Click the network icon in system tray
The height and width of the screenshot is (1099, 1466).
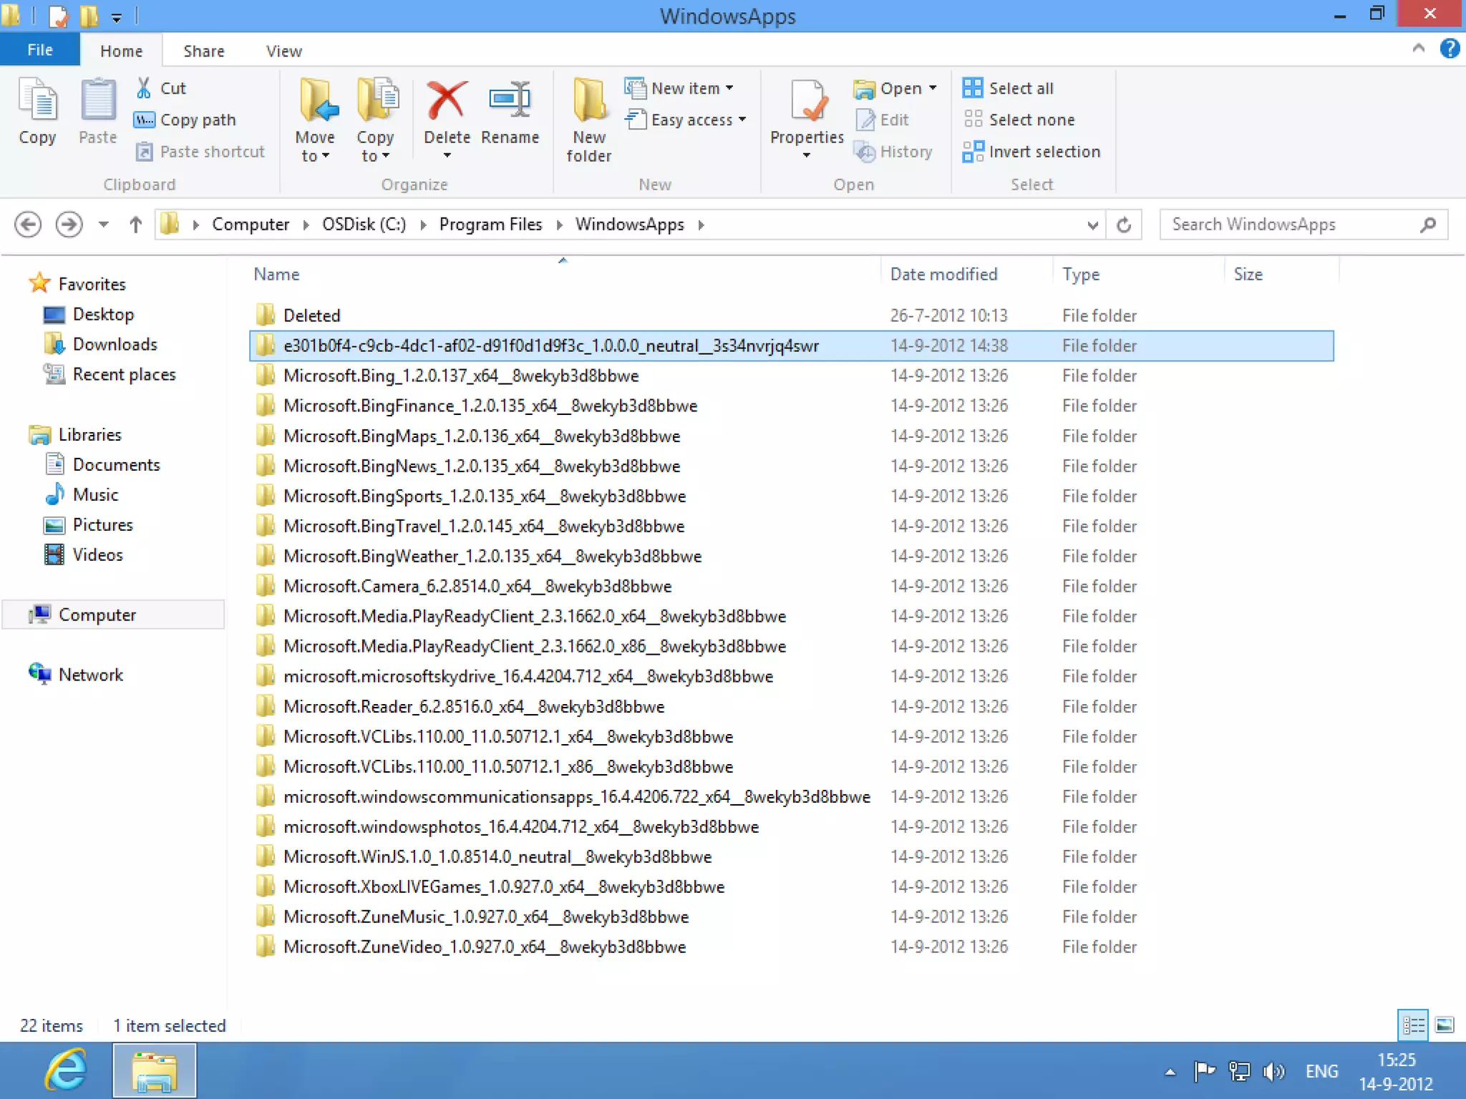1239,1071
